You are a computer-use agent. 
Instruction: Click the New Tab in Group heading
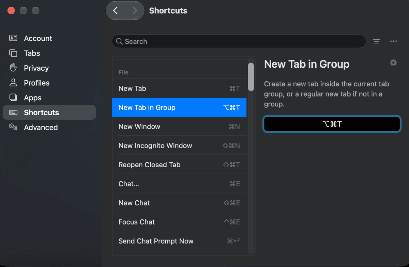pyautogui.click(x=307, y=64)
